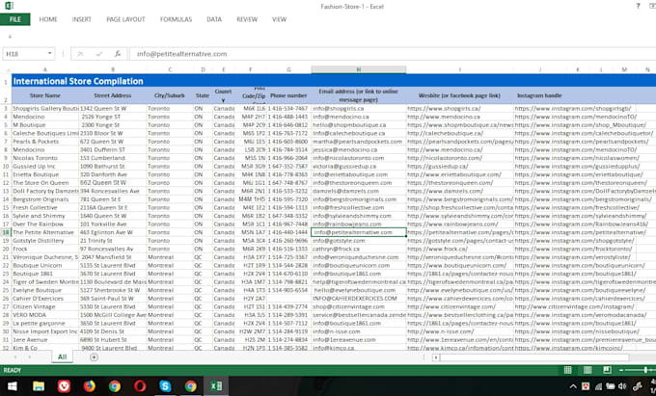Select cell with Shopgirls Gallery Boutique
656x396 pixels.
(x=45, y=109)
